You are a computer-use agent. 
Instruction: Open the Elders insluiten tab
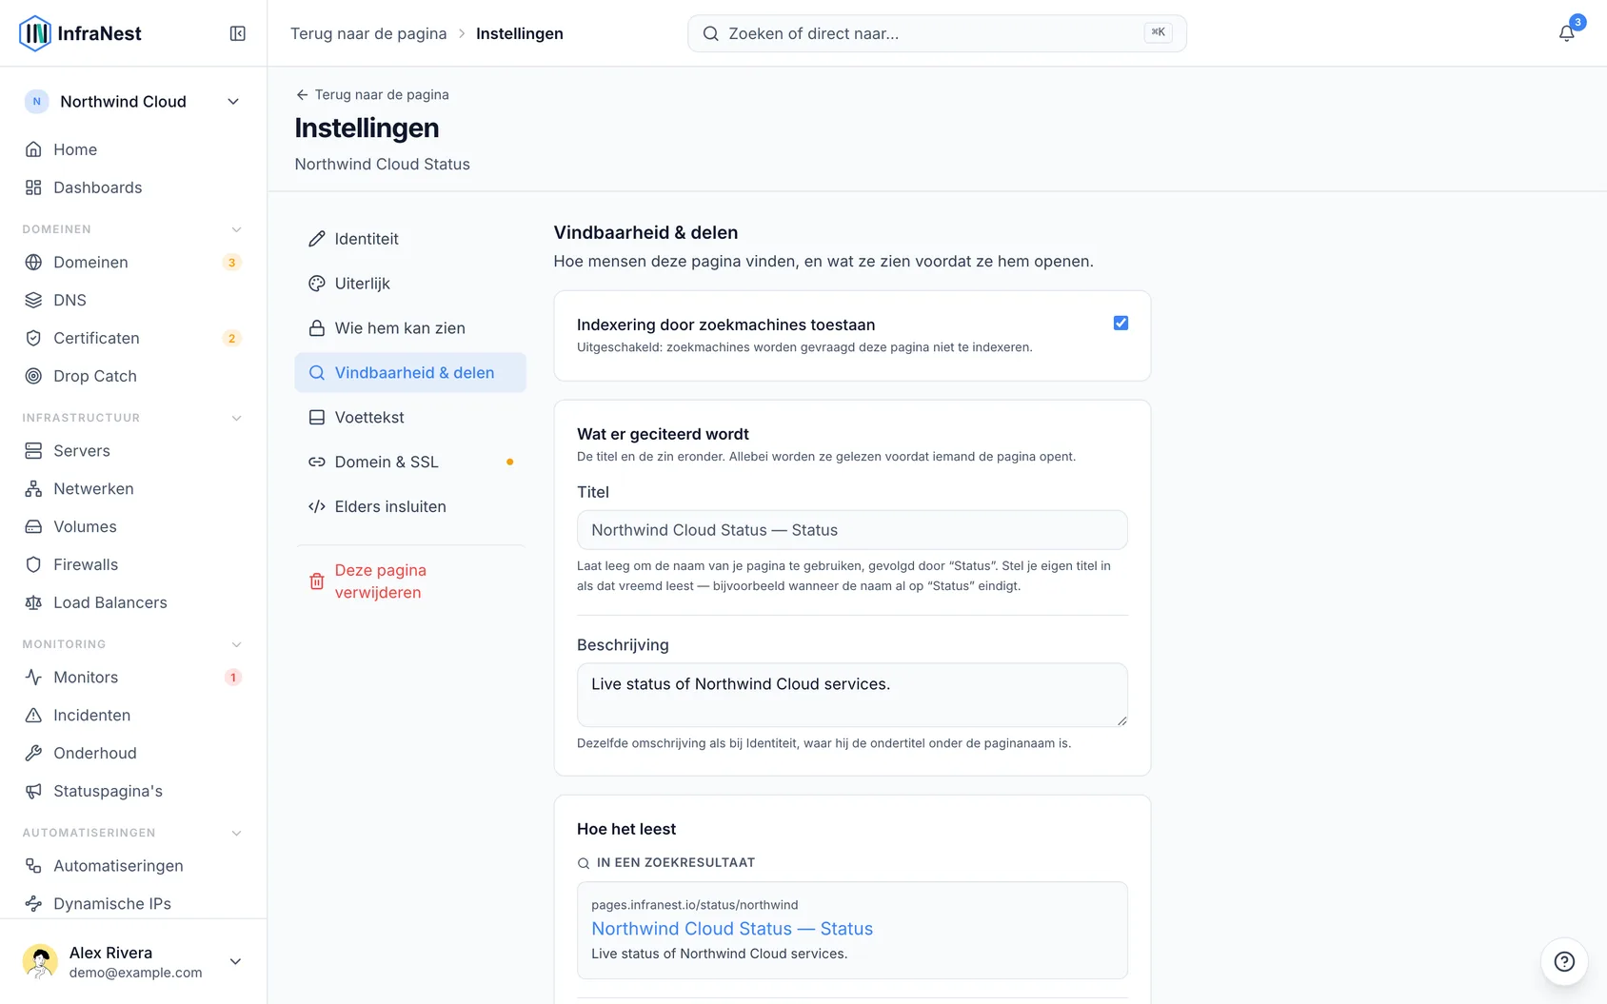pyautogui.click(x=410, y=506)
